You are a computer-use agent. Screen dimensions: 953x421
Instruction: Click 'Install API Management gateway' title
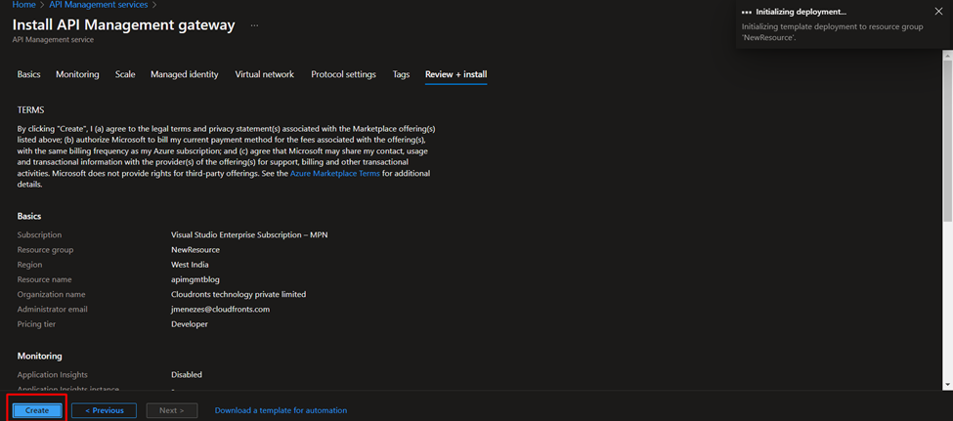point(123,24)
